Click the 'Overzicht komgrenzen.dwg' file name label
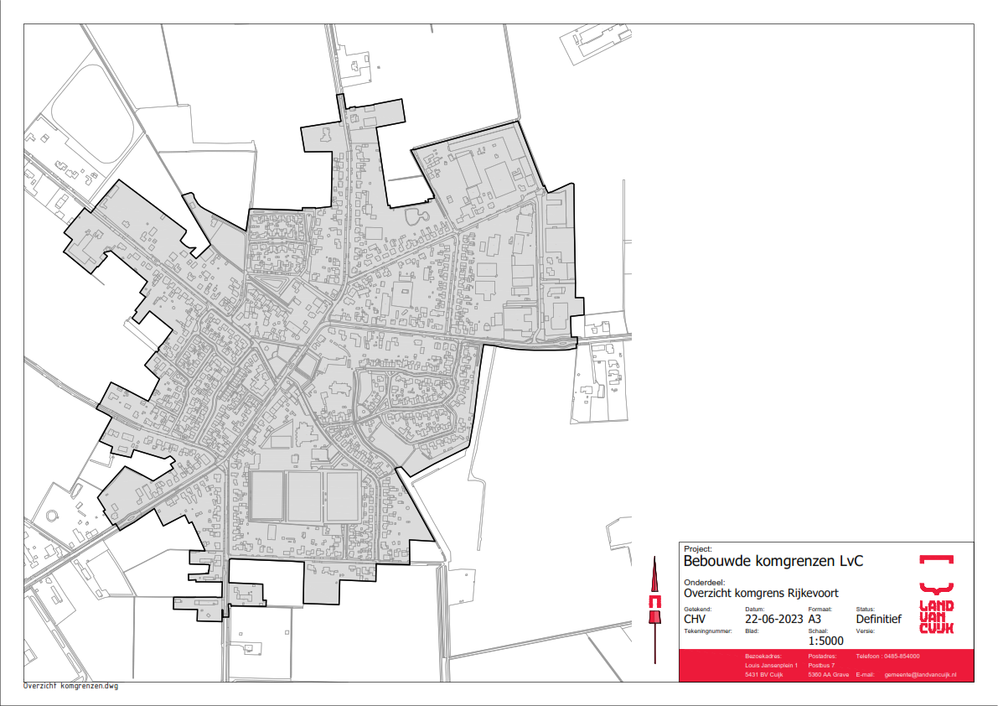998x706 pixels. 71,686
